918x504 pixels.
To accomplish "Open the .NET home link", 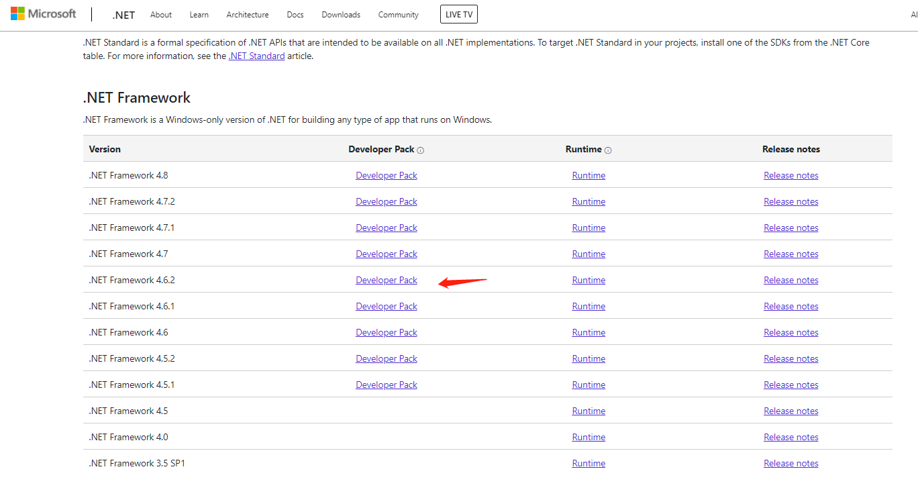I will point(124,15).
